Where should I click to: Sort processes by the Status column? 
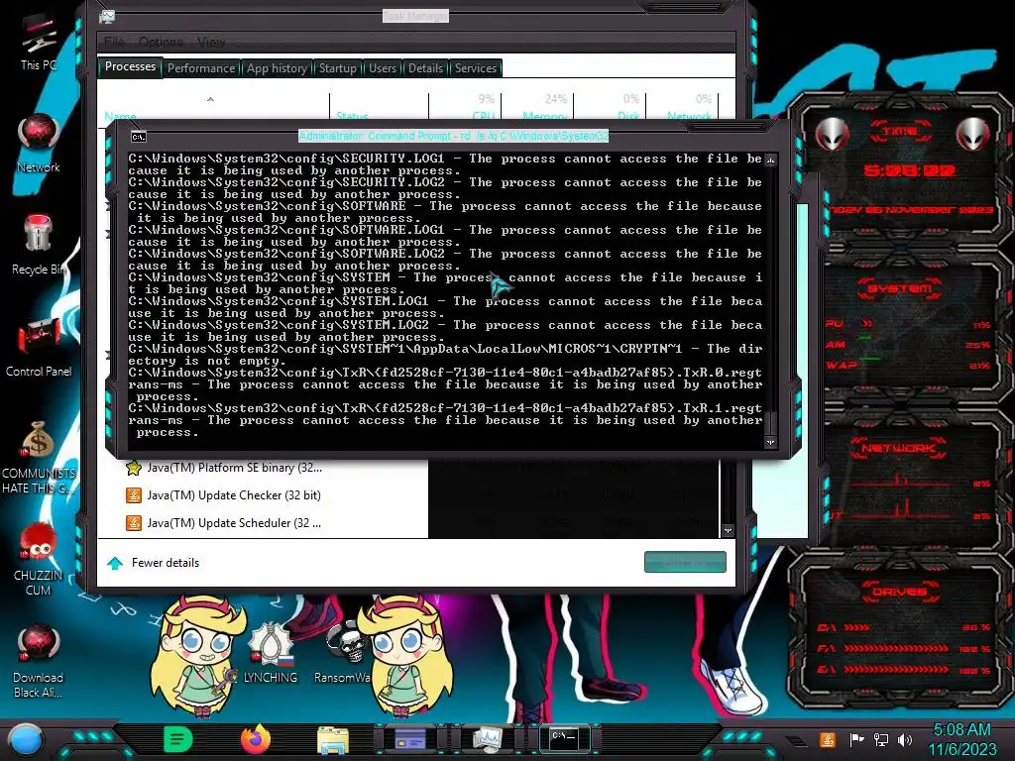tap(379, 106)
